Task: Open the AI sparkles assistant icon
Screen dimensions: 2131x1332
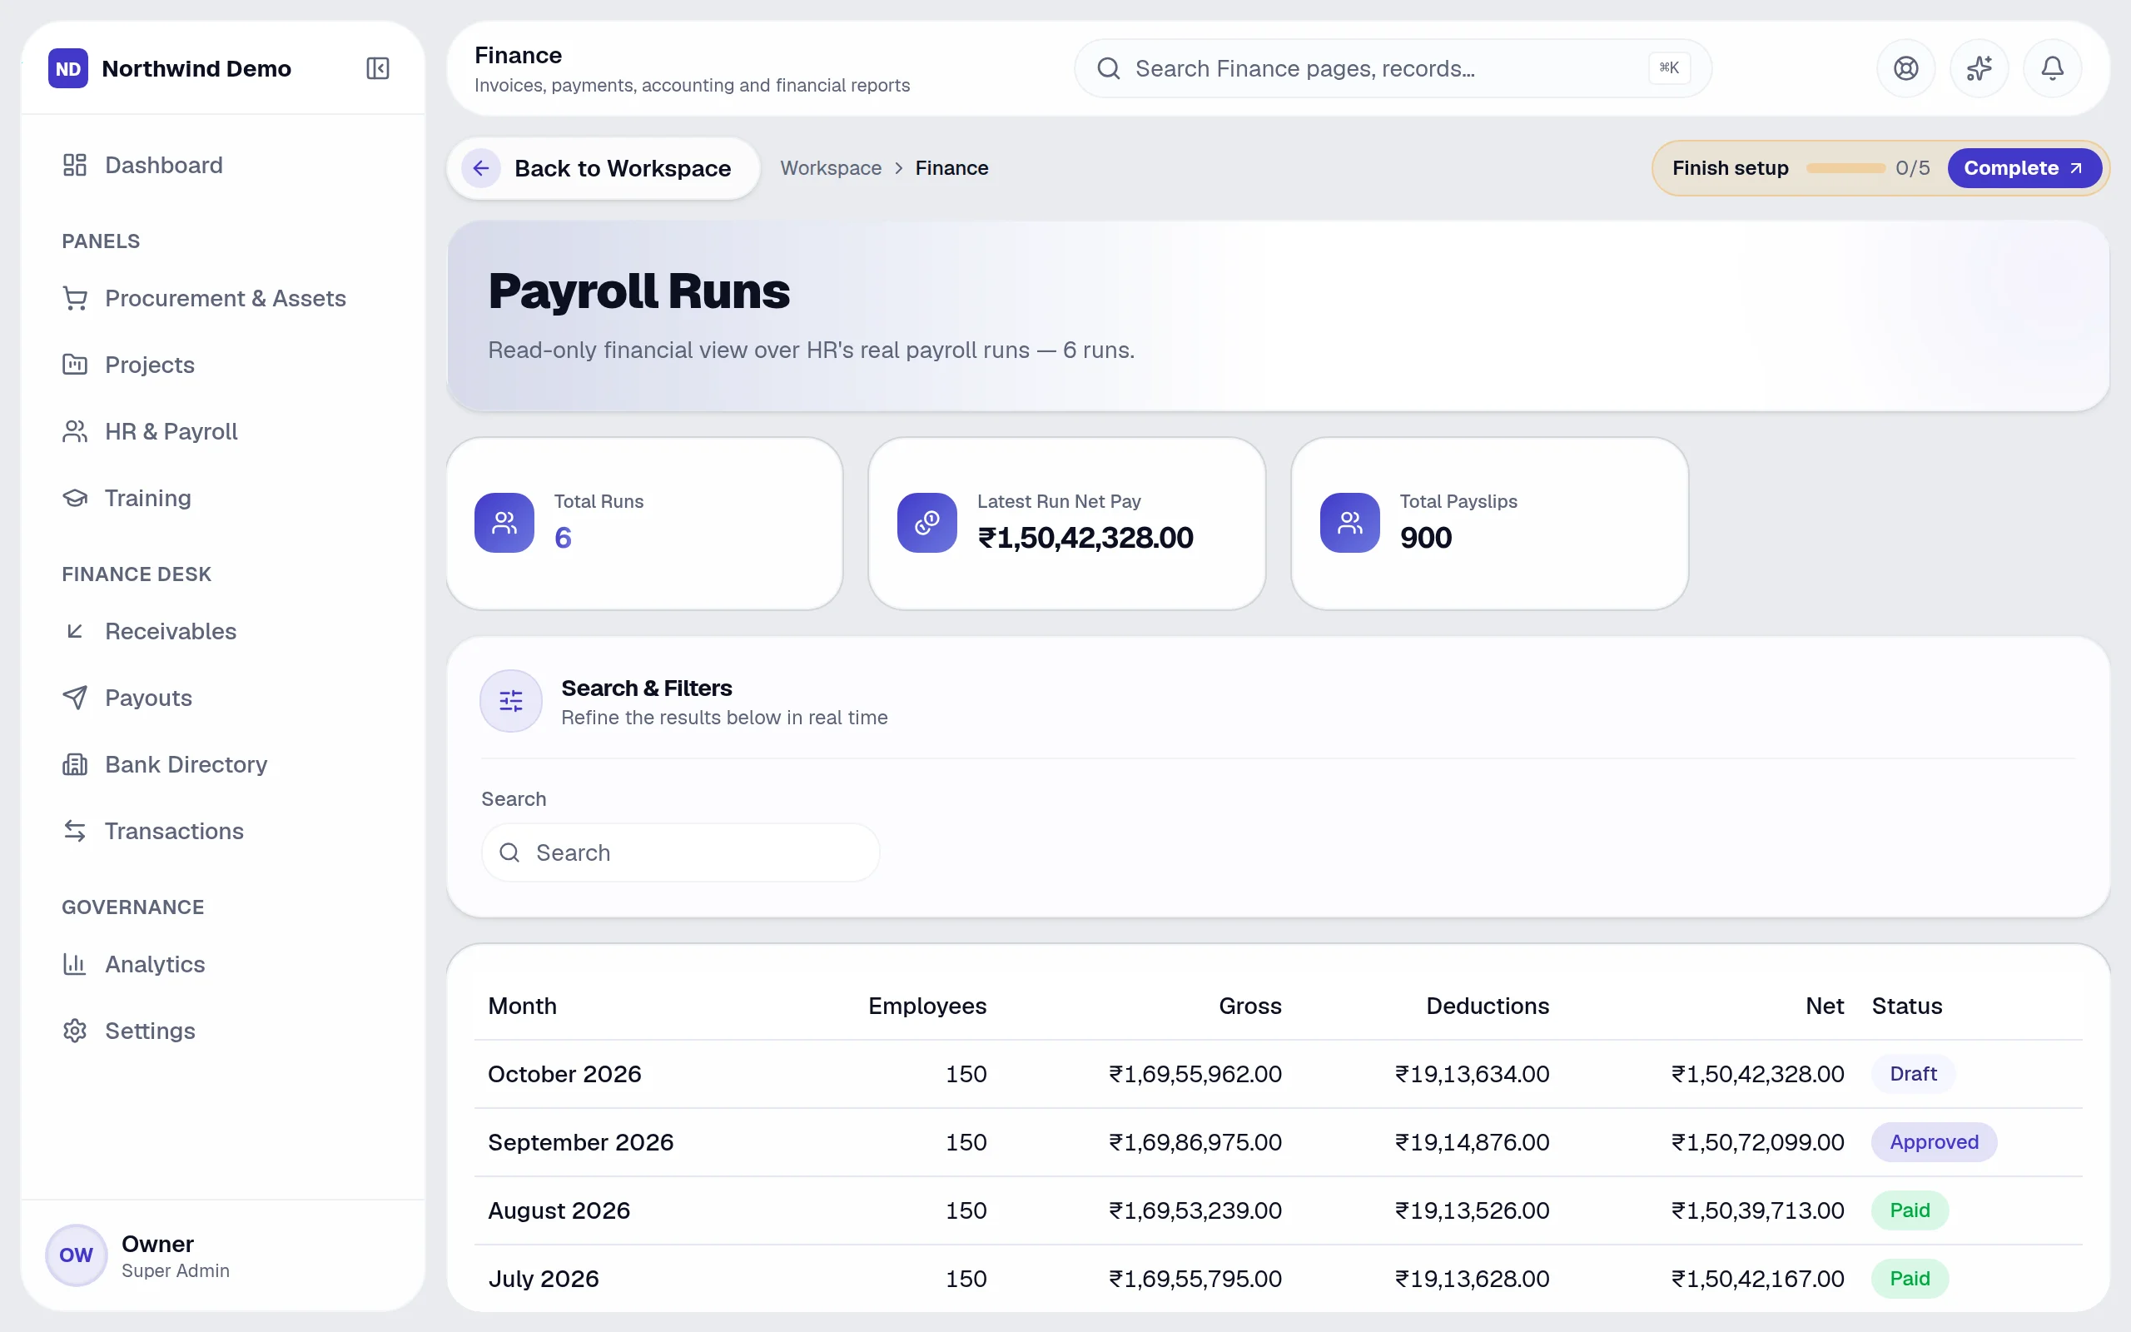Action: click(1979, 67)
